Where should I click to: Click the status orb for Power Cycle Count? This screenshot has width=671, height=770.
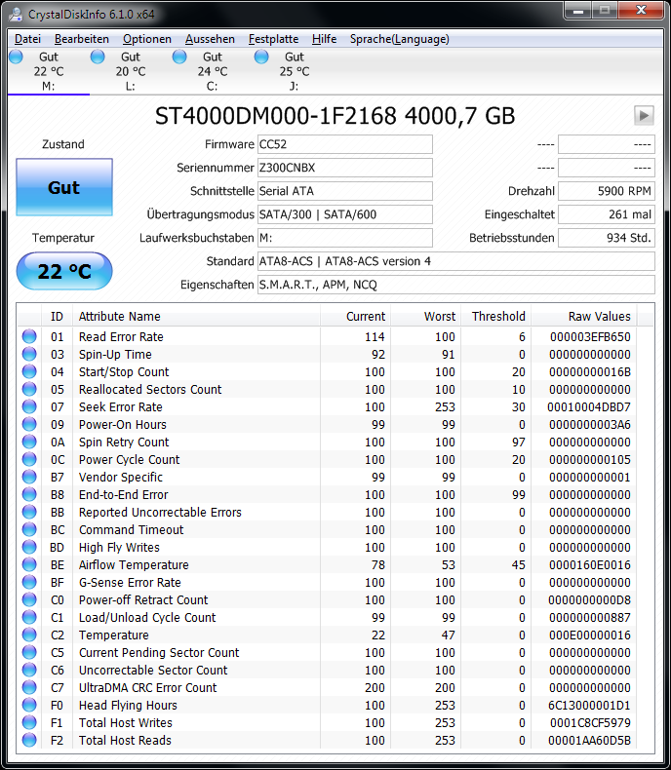tap(29, 459)
